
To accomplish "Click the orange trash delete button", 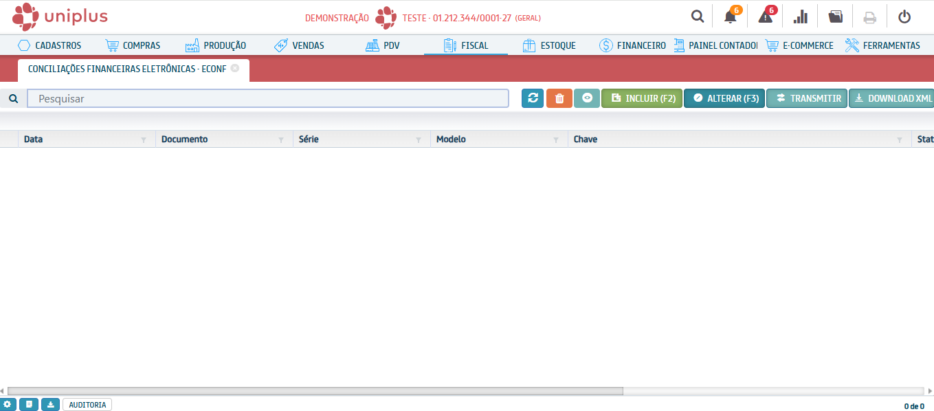I will tap(559, 98).
